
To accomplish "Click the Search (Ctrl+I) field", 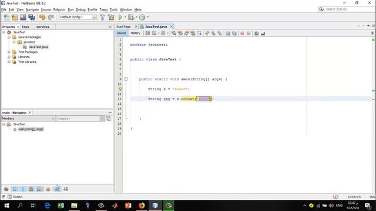I will (347, 9).
